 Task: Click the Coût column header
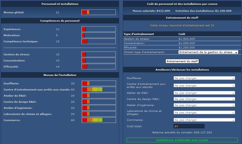[x=182, y=34]
